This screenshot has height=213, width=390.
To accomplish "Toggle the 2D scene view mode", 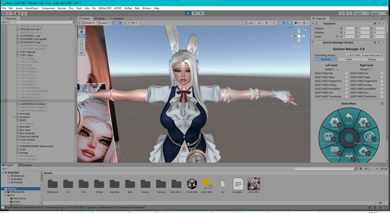I will [x=259, y=23].
